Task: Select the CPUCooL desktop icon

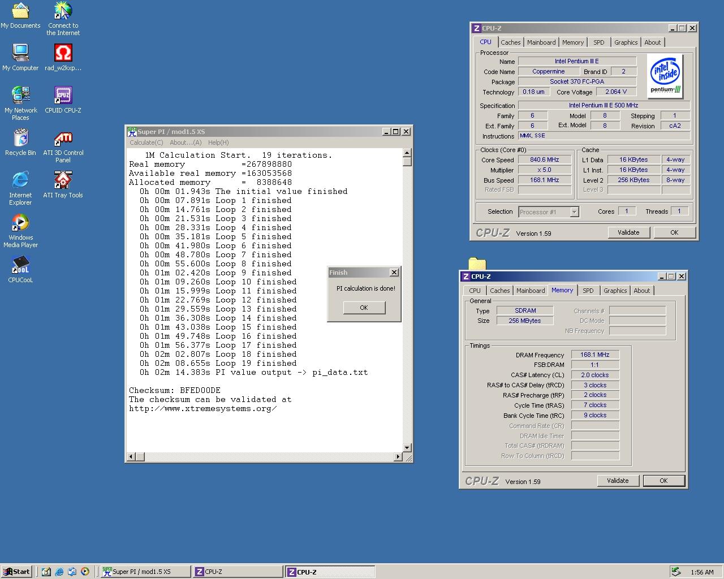Action: point(20,270)
